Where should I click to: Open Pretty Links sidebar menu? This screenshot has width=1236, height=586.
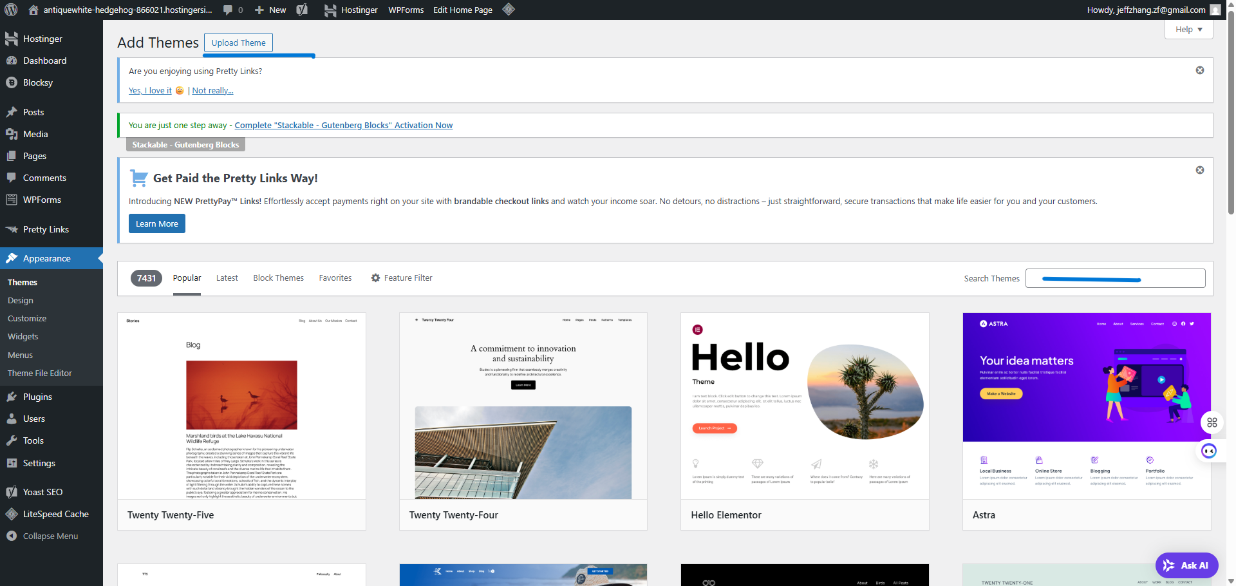(51, 229)
